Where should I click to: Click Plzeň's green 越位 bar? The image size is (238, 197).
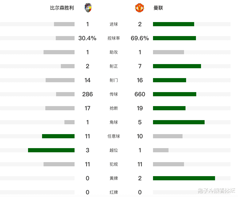51,150
